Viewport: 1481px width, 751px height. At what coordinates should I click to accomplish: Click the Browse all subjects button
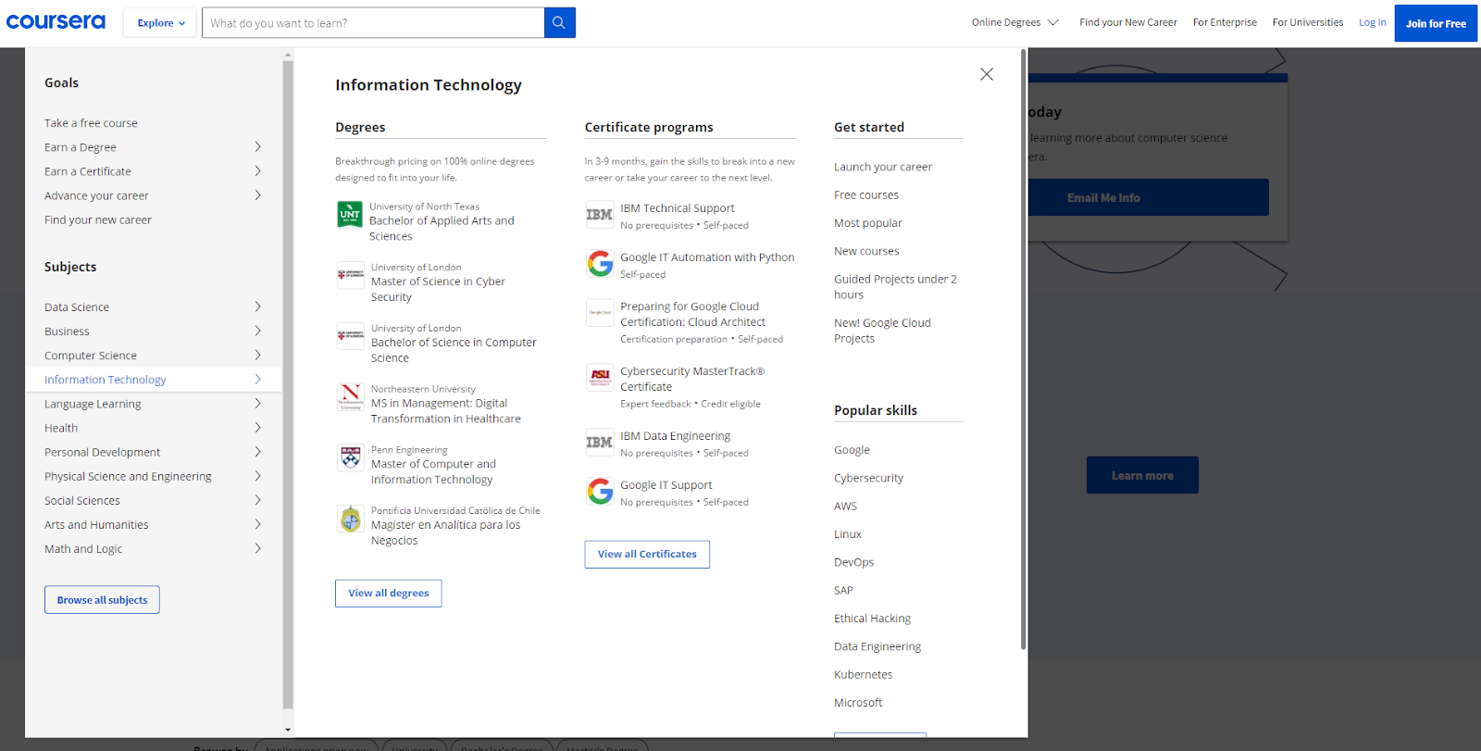(102, 600)
